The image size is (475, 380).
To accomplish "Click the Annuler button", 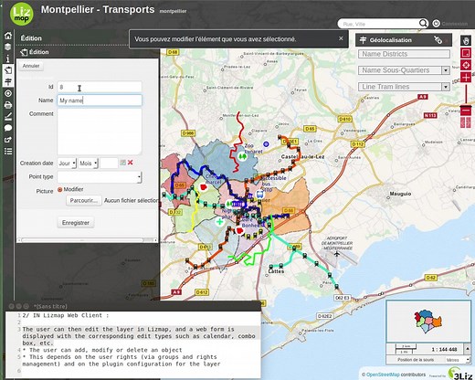I will (31, 66).
